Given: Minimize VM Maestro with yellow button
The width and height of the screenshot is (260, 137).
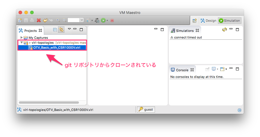Looking at the screenshot, I should click(x=26, y=12).
